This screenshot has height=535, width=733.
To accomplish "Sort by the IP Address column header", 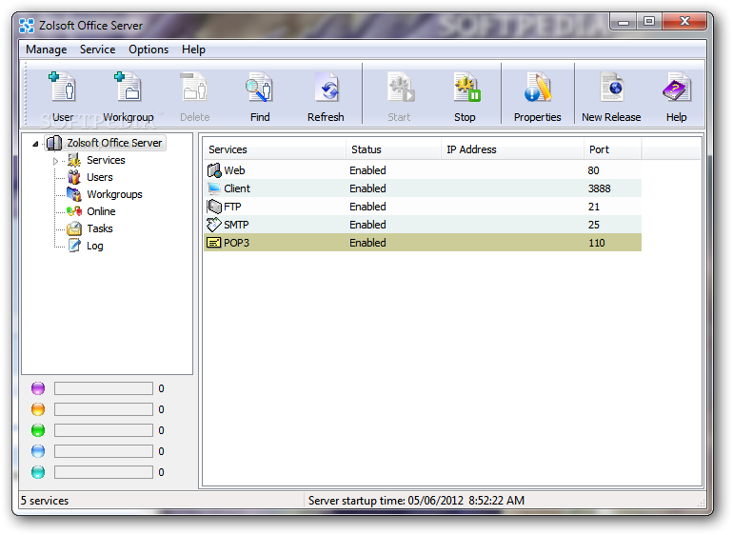I will coord(512,149).
